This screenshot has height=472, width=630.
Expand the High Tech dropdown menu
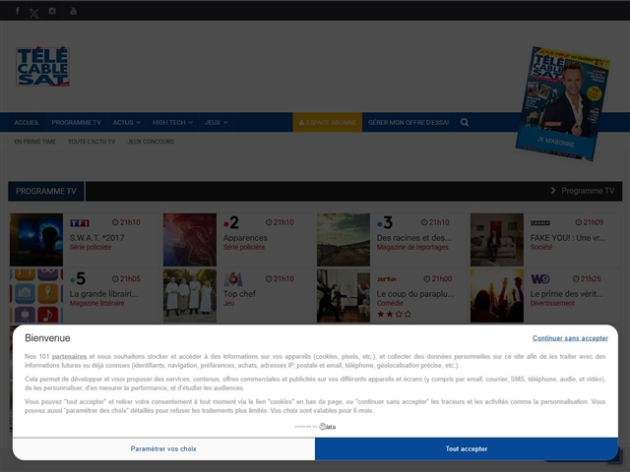point(172,122)
